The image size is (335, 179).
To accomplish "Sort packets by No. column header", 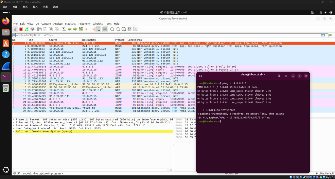I will click(19, 40).
